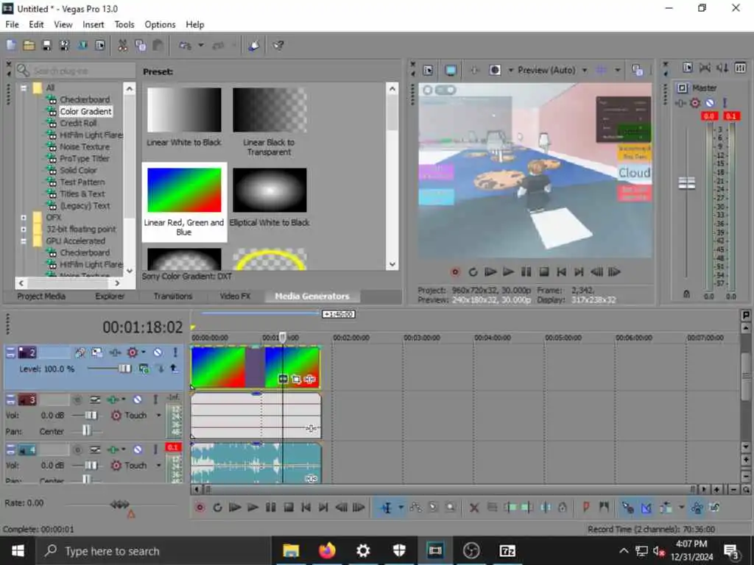Click the Generated Media icon on gradient clip
The height and width of the screenshot is (565, 754).
point(283,380)
